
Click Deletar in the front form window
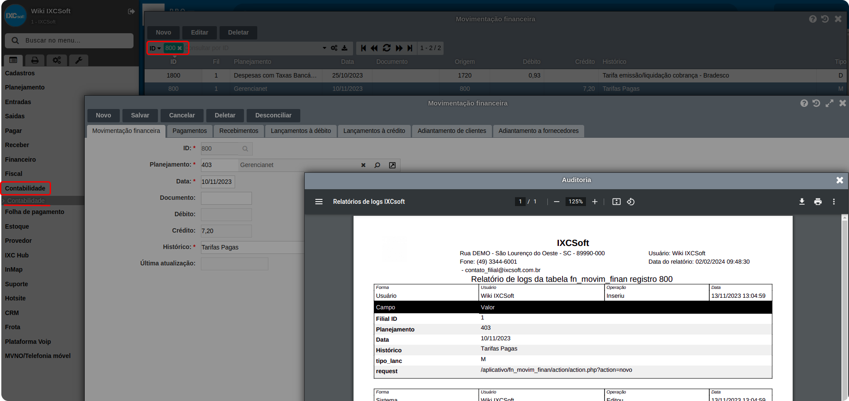(225, 115)
